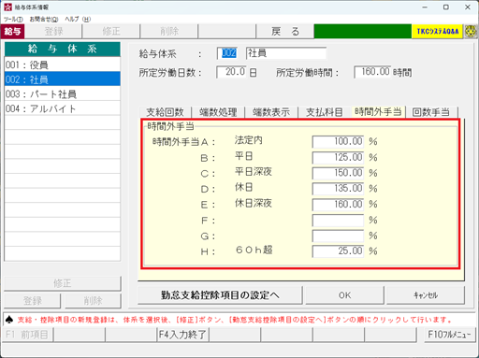Click the 60h超 label text
479x358 pixels.
click(254, 250)
